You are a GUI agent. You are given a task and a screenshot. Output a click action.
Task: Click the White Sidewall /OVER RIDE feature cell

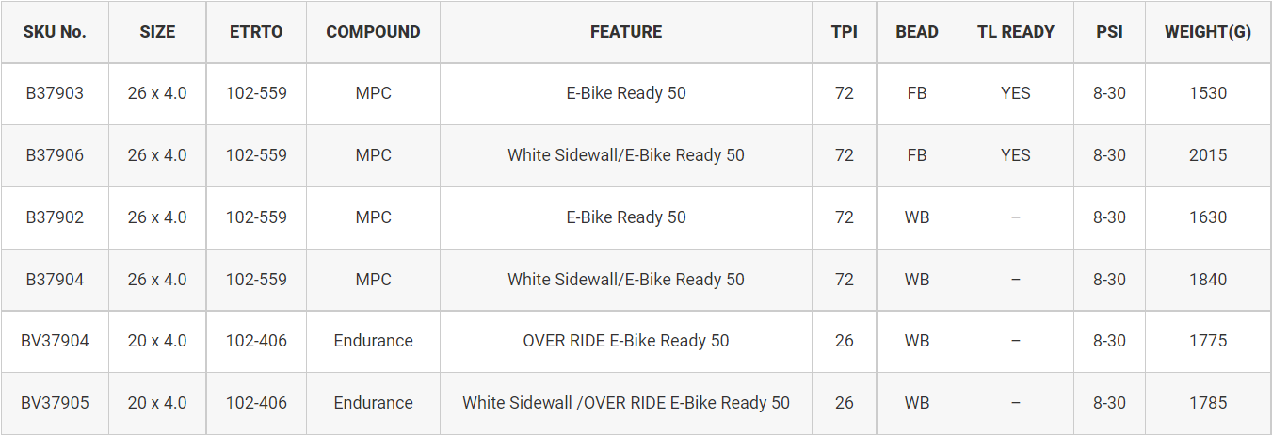[626, 403]
